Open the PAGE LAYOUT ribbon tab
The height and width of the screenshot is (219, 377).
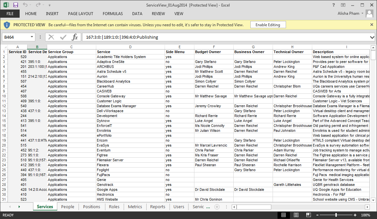pyautogui.click(x=81, y=14)
